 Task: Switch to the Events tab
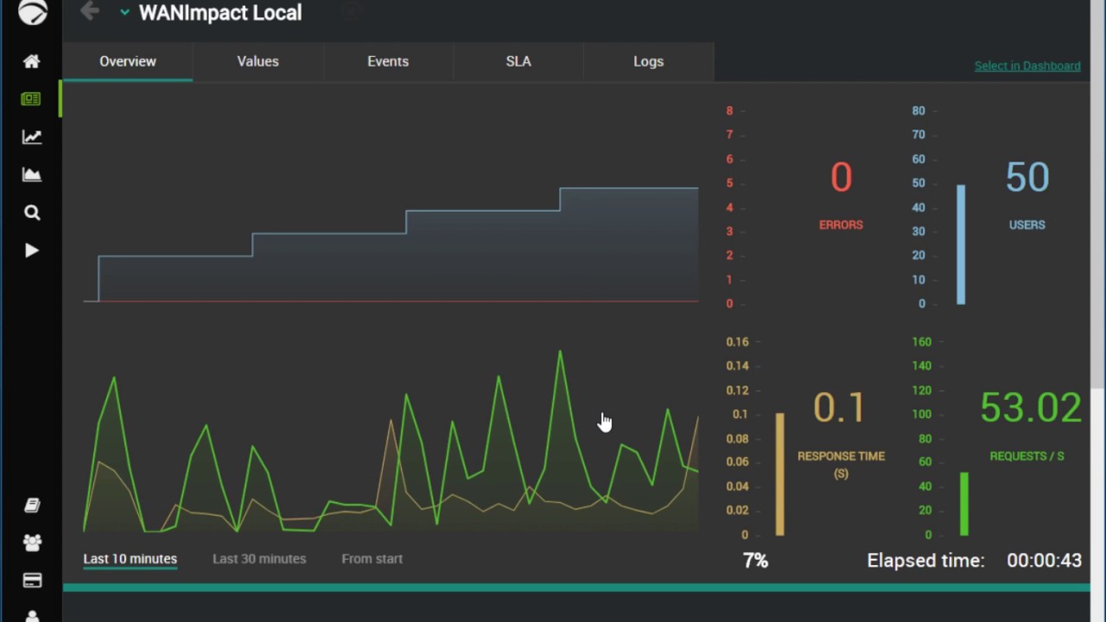click(388, 61)
